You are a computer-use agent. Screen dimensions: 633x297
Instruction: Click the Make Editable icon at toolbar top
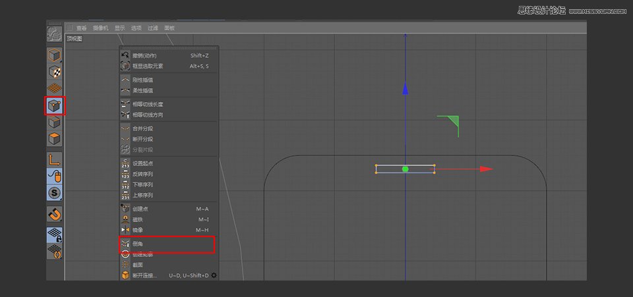[54, 34]
